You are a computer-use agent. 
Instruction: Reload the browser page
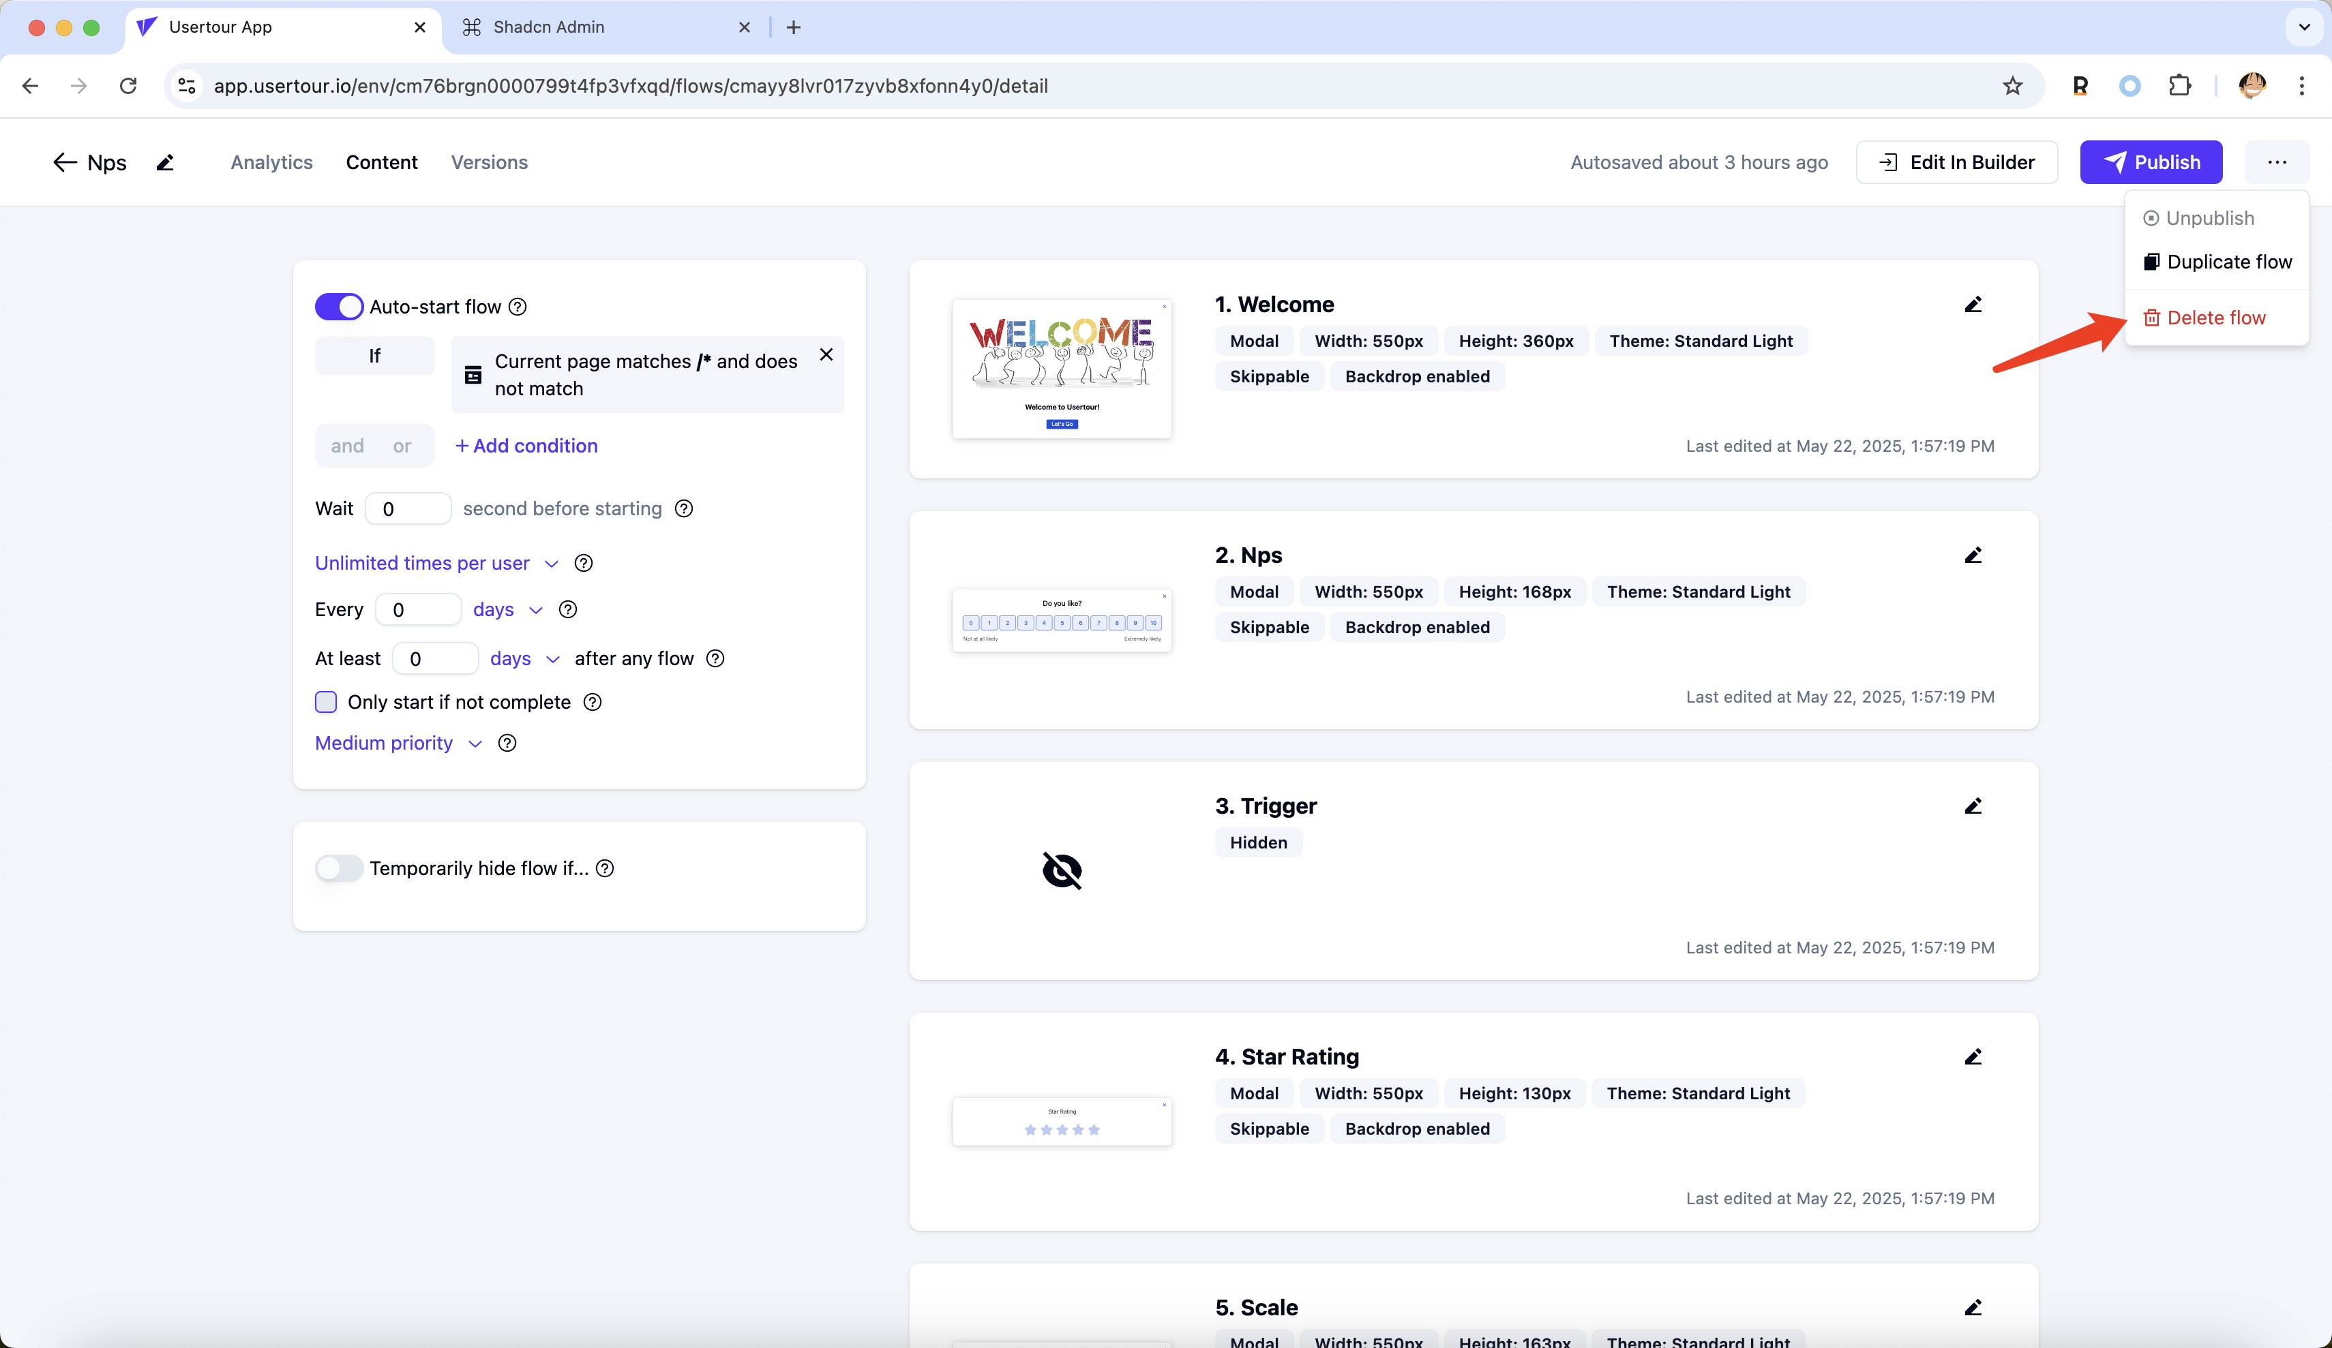tap(129, 86)
